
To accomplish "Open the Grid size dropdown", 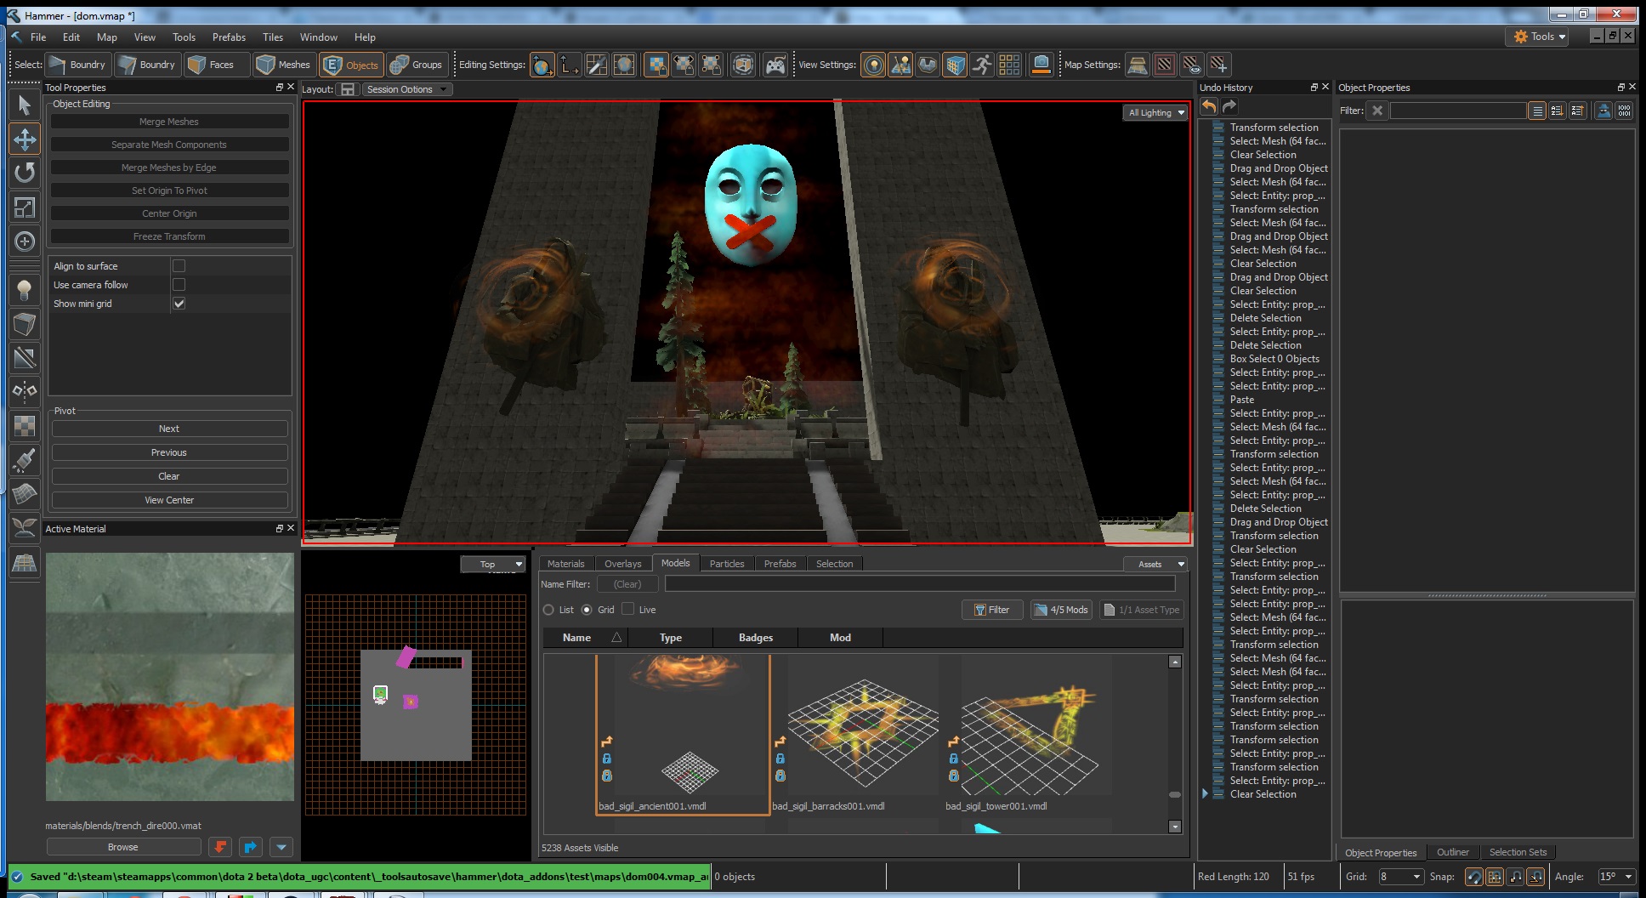I will click(1401, 877).
